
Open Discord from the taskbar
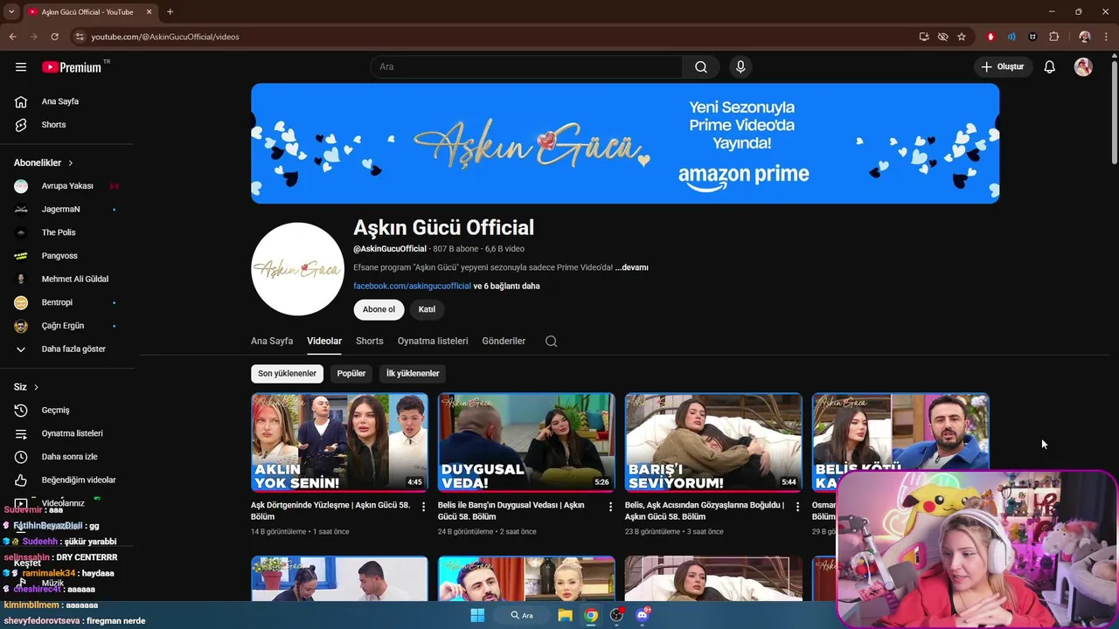pyautogui.click(x=643, y=615)
